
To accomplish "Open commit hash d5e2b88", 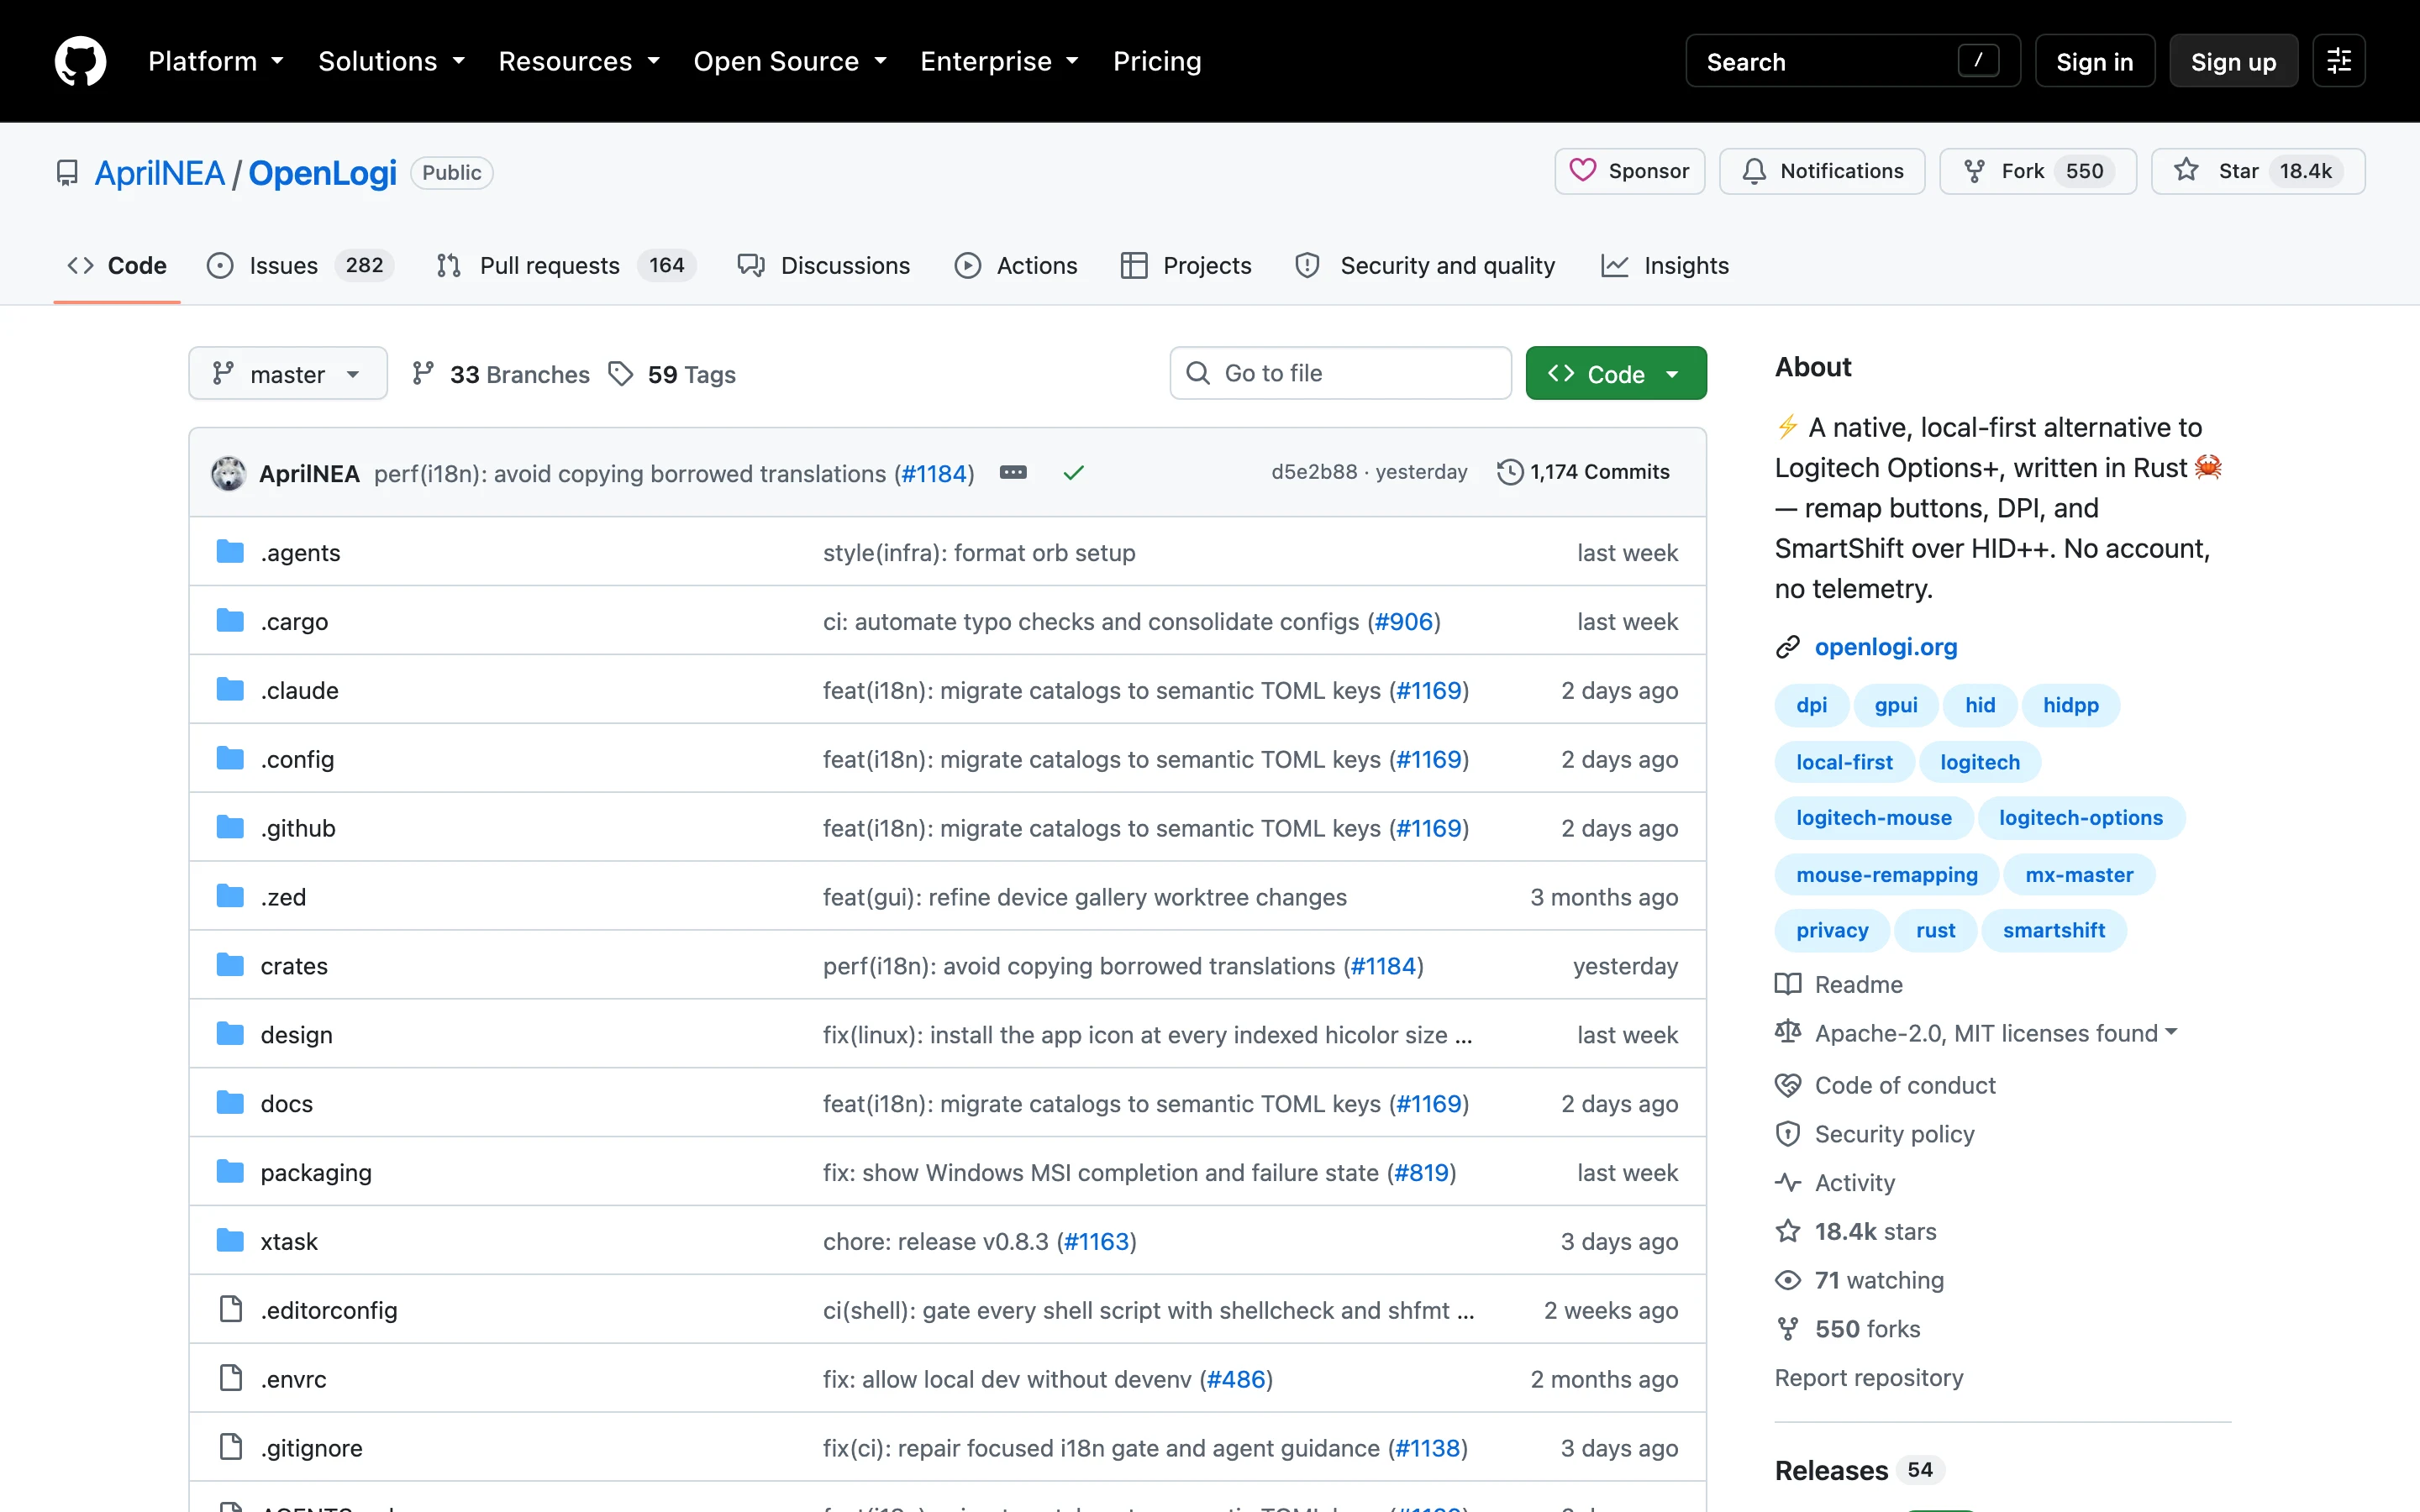I will coord(1314,472).
